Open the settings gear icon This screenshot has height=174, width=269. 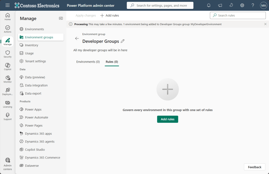242,6
